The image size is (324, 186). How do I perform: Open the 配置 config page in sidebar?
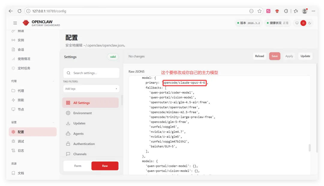pos(33,132)
